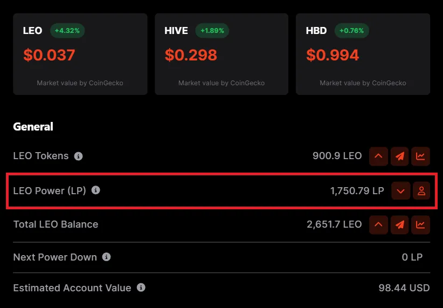
Task: Open the chart icon in LEO Tokens row
Action: tap(420, 156)
